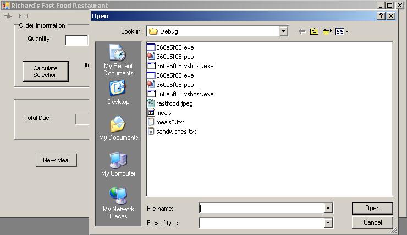
Task: Select the sandwiches.txt file
Action: (175, 132)
